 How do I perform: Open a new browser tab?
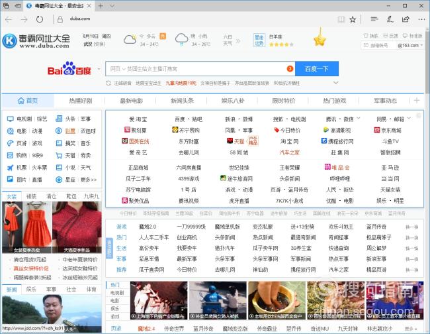point(101,5)
